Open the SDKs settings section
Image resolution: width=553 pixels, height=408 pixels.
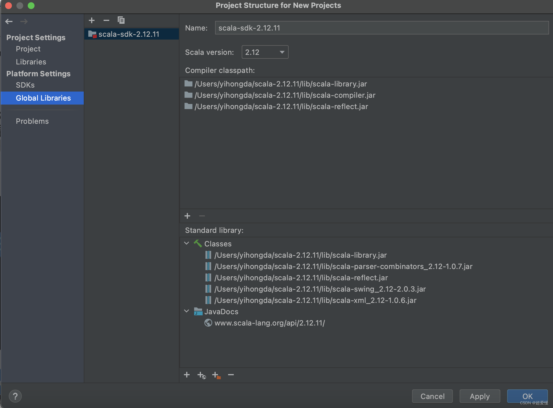point(25,85)
